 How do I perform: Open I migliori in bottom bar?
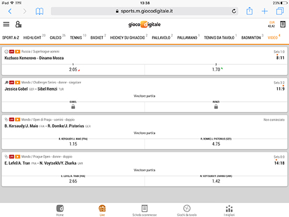(x=229, y=211)
